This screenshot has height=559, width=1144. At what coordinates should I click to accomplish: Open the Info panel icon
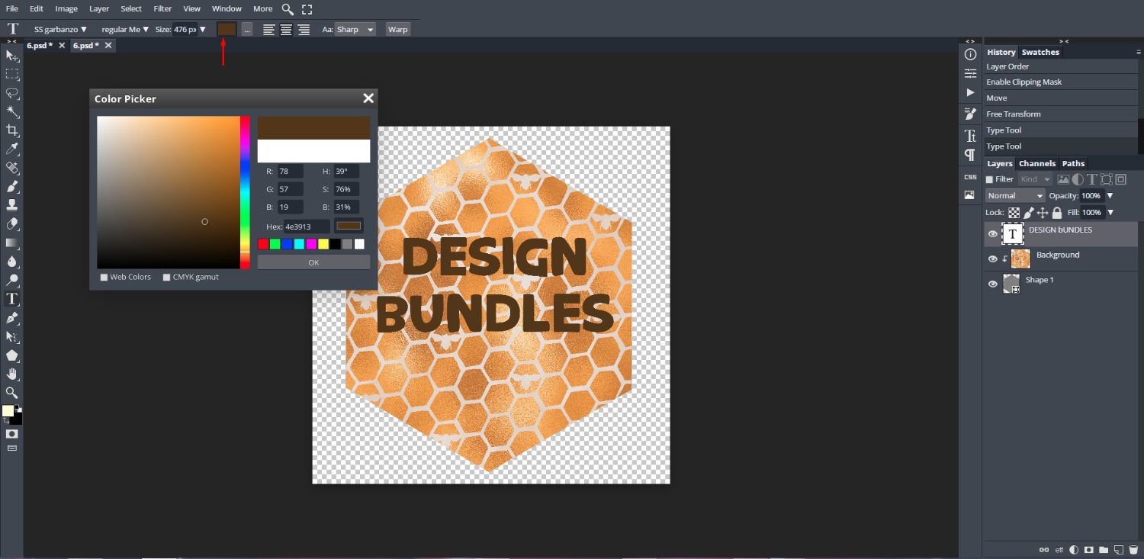click(970, 54)
